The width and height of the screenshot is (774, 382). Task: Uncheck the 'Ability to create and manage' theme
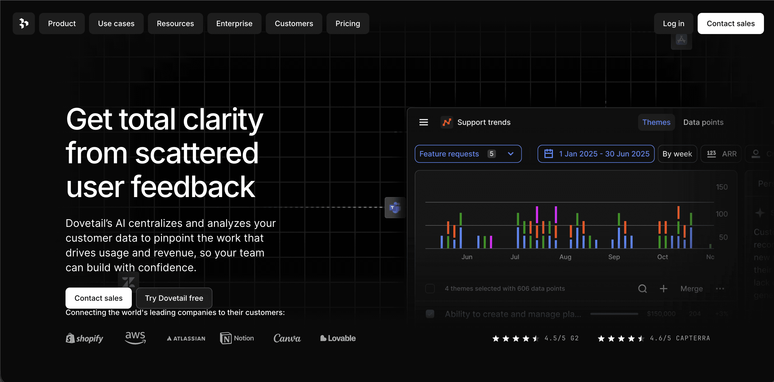[430, 314]
